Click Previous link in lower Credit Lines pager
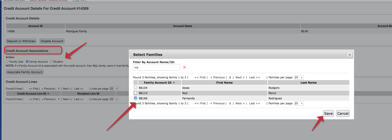392x140 pixels. [x=48, y=99]
